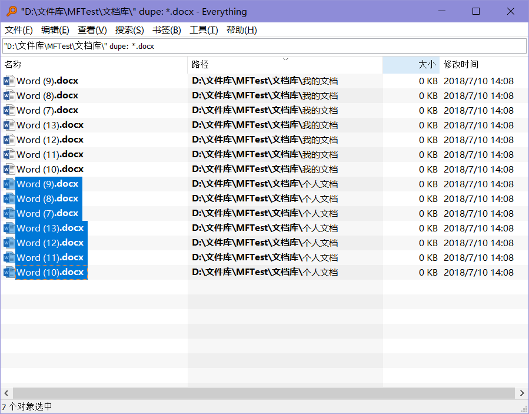This screenshot has height=414, width=529.
Task: Click Word (11).docx icon in 我的文档 folder
Action: pyautogui.click(x=9, y=154)
